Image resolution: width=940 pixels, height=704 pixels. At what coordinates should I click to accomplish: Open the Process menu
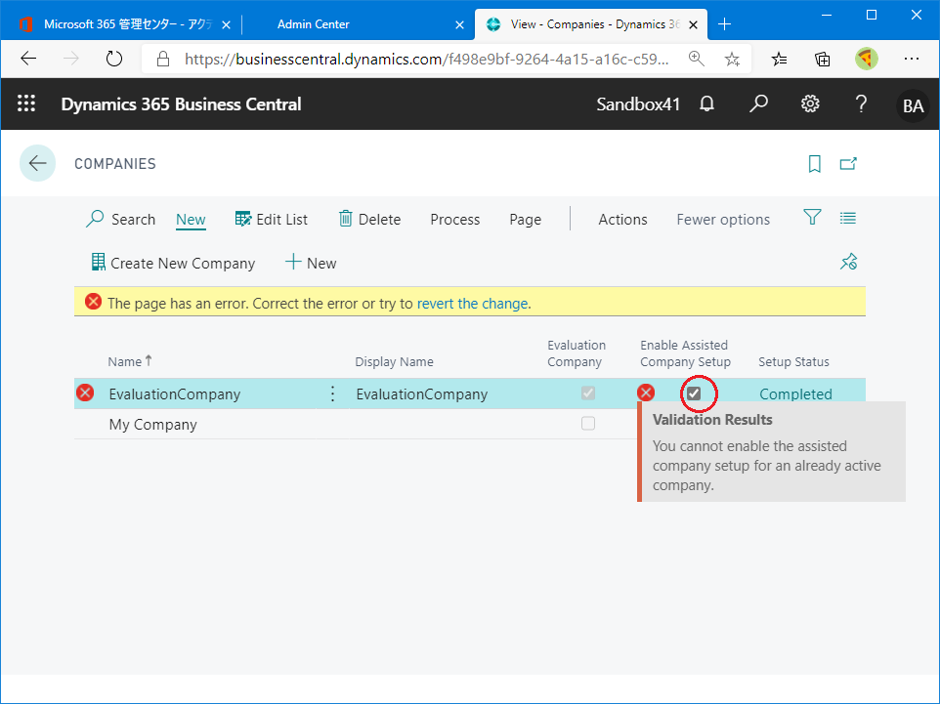tap(455, 220)
